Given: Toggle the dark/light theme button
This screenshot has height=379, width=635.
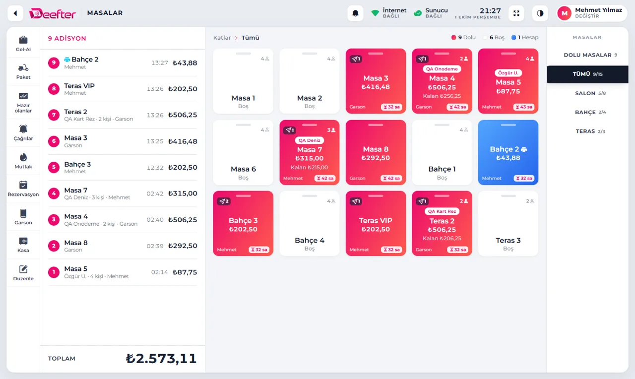Looking at the screenshot, I should tap(540, 13).
